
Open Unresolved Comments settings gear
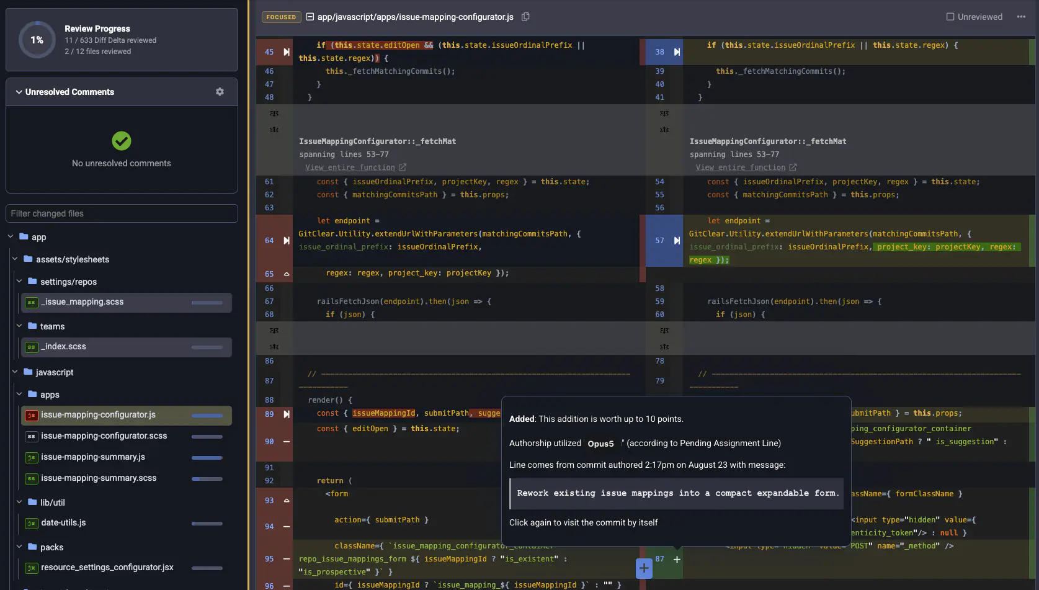tap(220, 92)
